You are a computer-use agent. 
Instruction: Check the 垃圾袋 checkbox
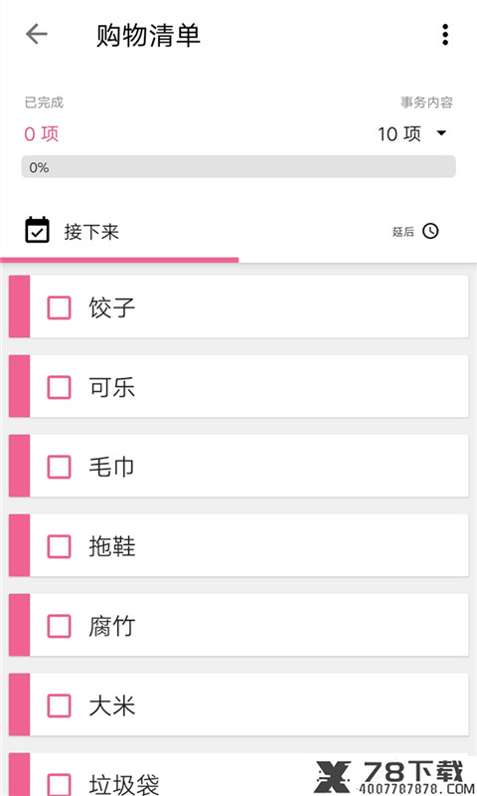click(59, 784)
